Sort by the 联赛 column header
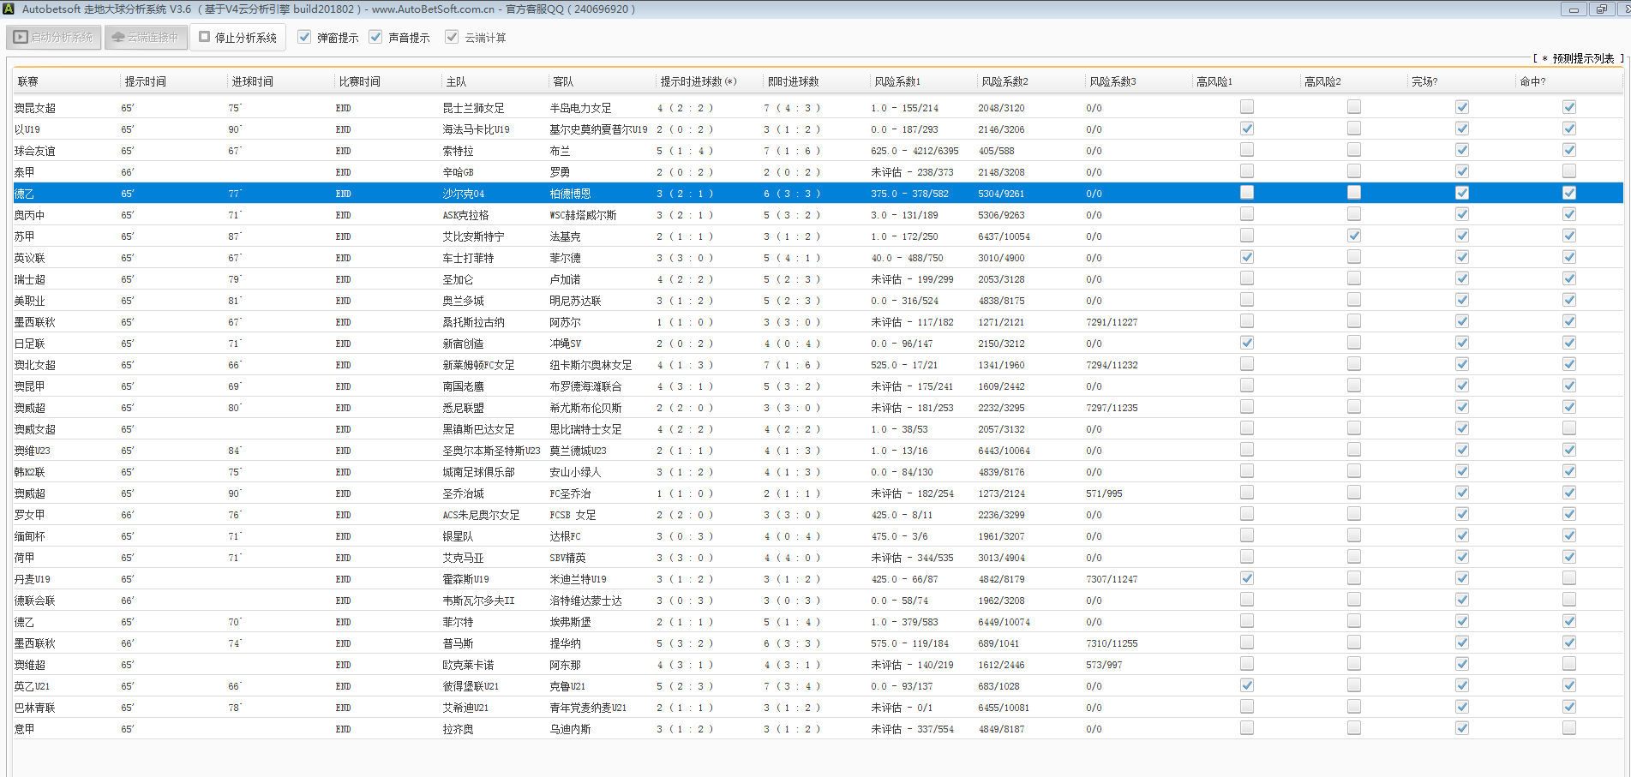 28,81
